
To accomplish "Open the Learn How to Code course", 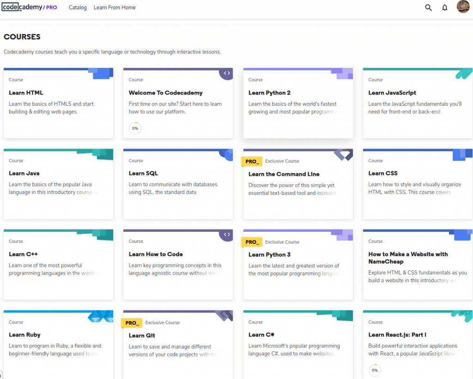I will (178, 265).
